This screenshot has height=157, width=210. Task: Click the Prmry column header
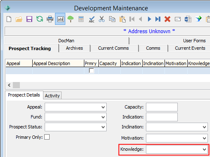(91, 63)
